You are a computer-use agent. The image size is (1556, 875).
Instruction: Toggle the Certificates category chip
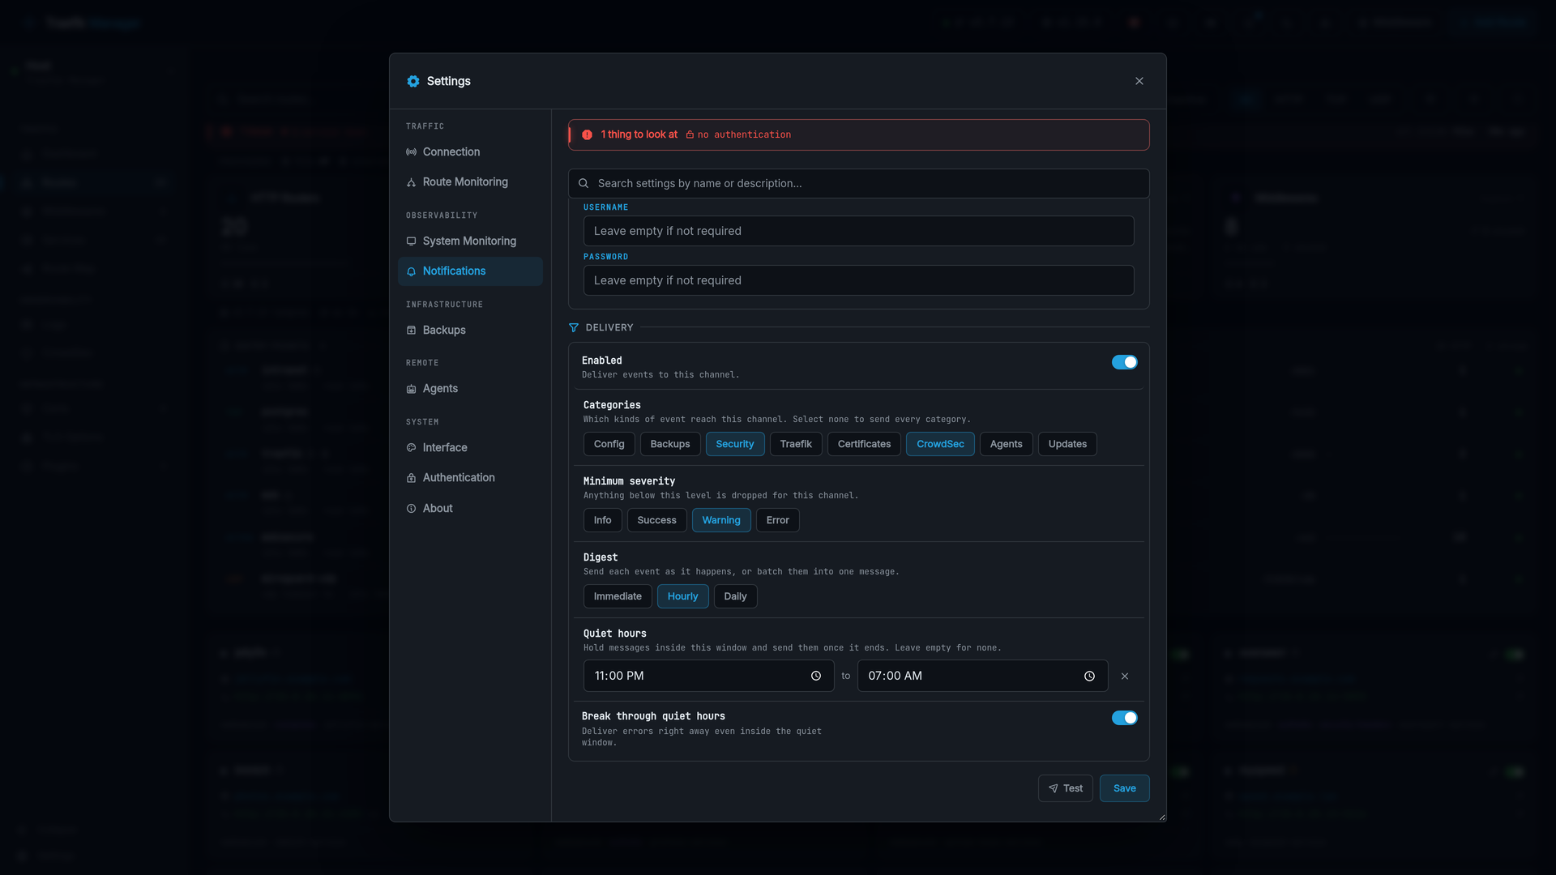click(864, 444)
